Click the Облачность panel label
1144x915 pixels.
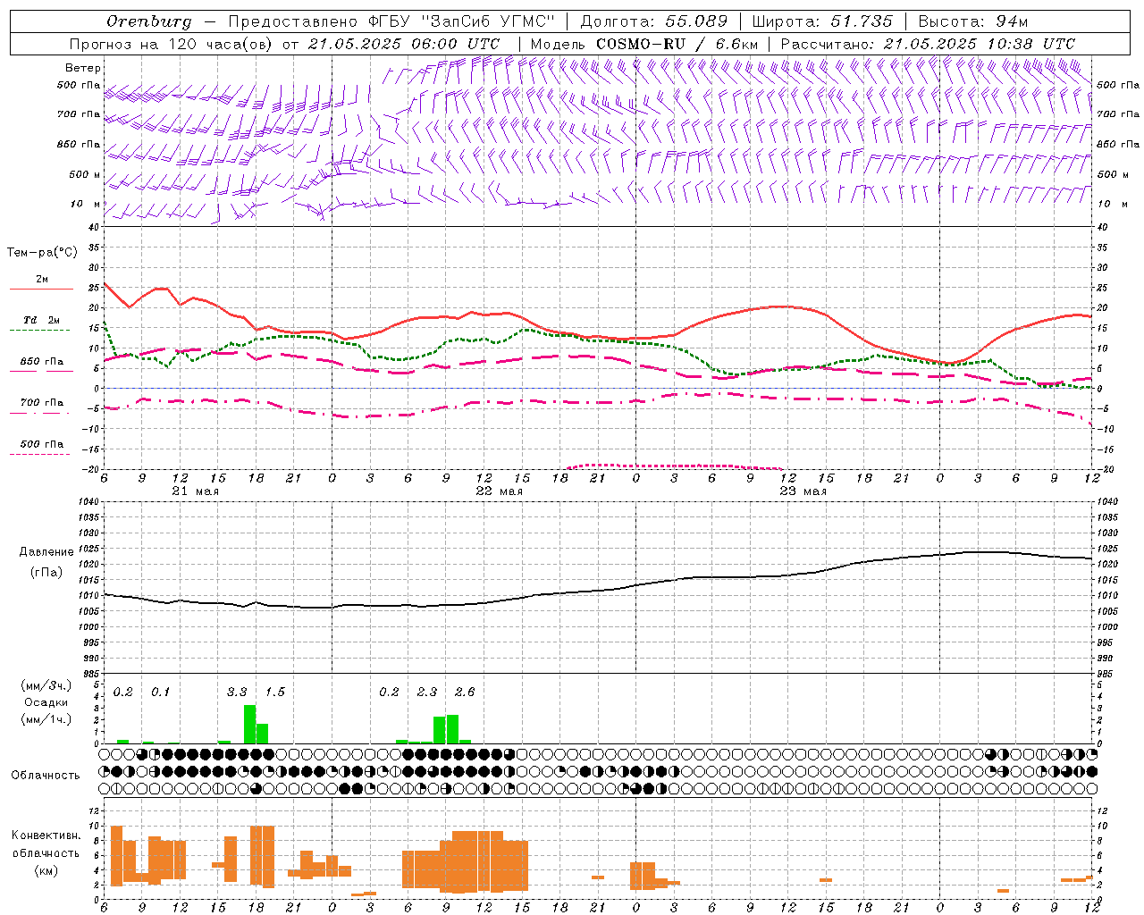tap(46, 776)
